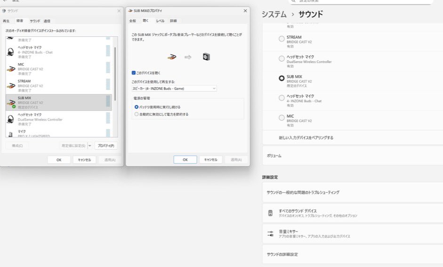Open the 全般 tab in SUB MIX properties
Image resolution: width=443 pixels, height=267 pixels.
pos(132,21)
